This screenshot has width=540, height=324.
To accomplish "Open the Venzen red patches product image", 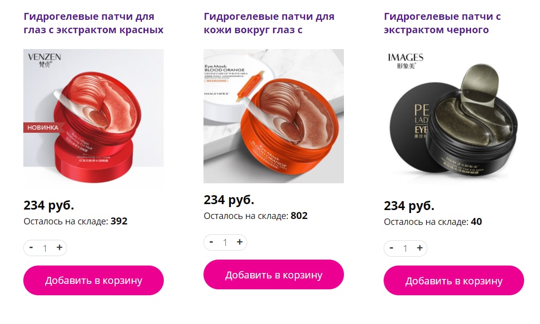I will 93,119.
